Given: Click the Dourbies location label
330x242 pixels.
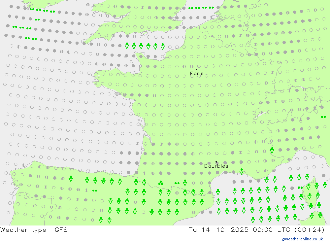Looking at the screenshot, I should [216, 166].
